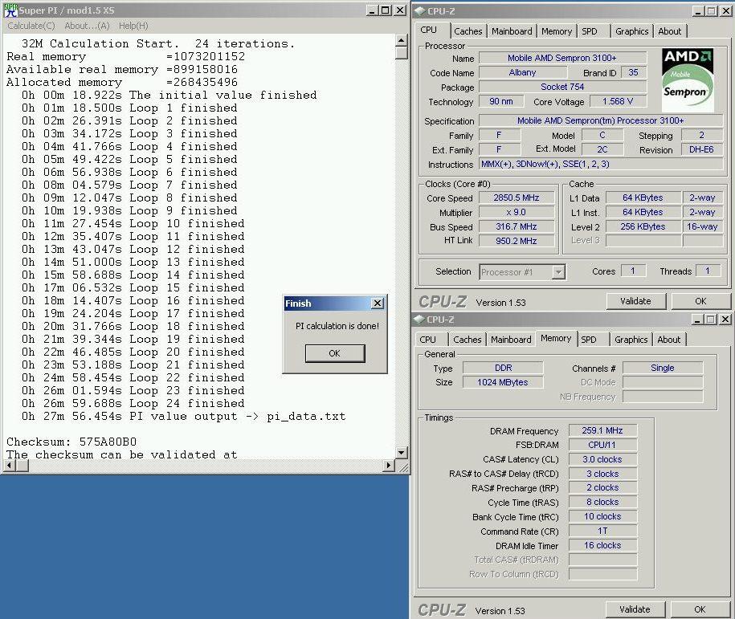Click Super PI vertical scrollbar up arrow
Screen dimensions: 735x619
[402, 41]
